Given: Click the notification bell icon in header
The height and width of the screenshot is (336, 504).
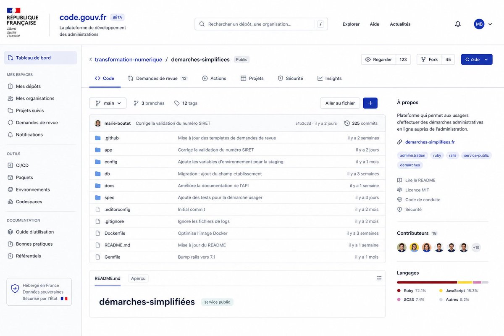Looking at the screenshot, I should (x=458, y=24).
